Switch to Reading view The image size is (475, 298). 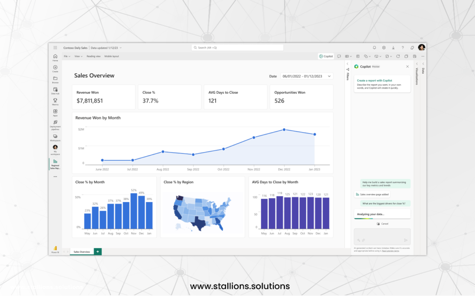click(94, 56)
